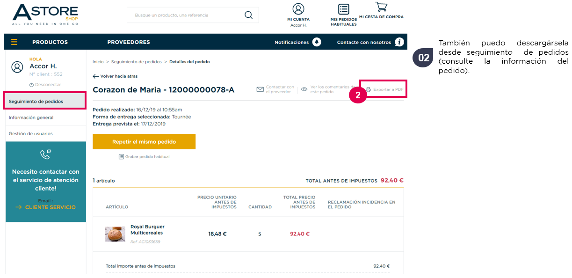This screenshot has width=572, height=278.
Task: Click the product search input field
Action: pyautogui.click(x=187, y=15)
